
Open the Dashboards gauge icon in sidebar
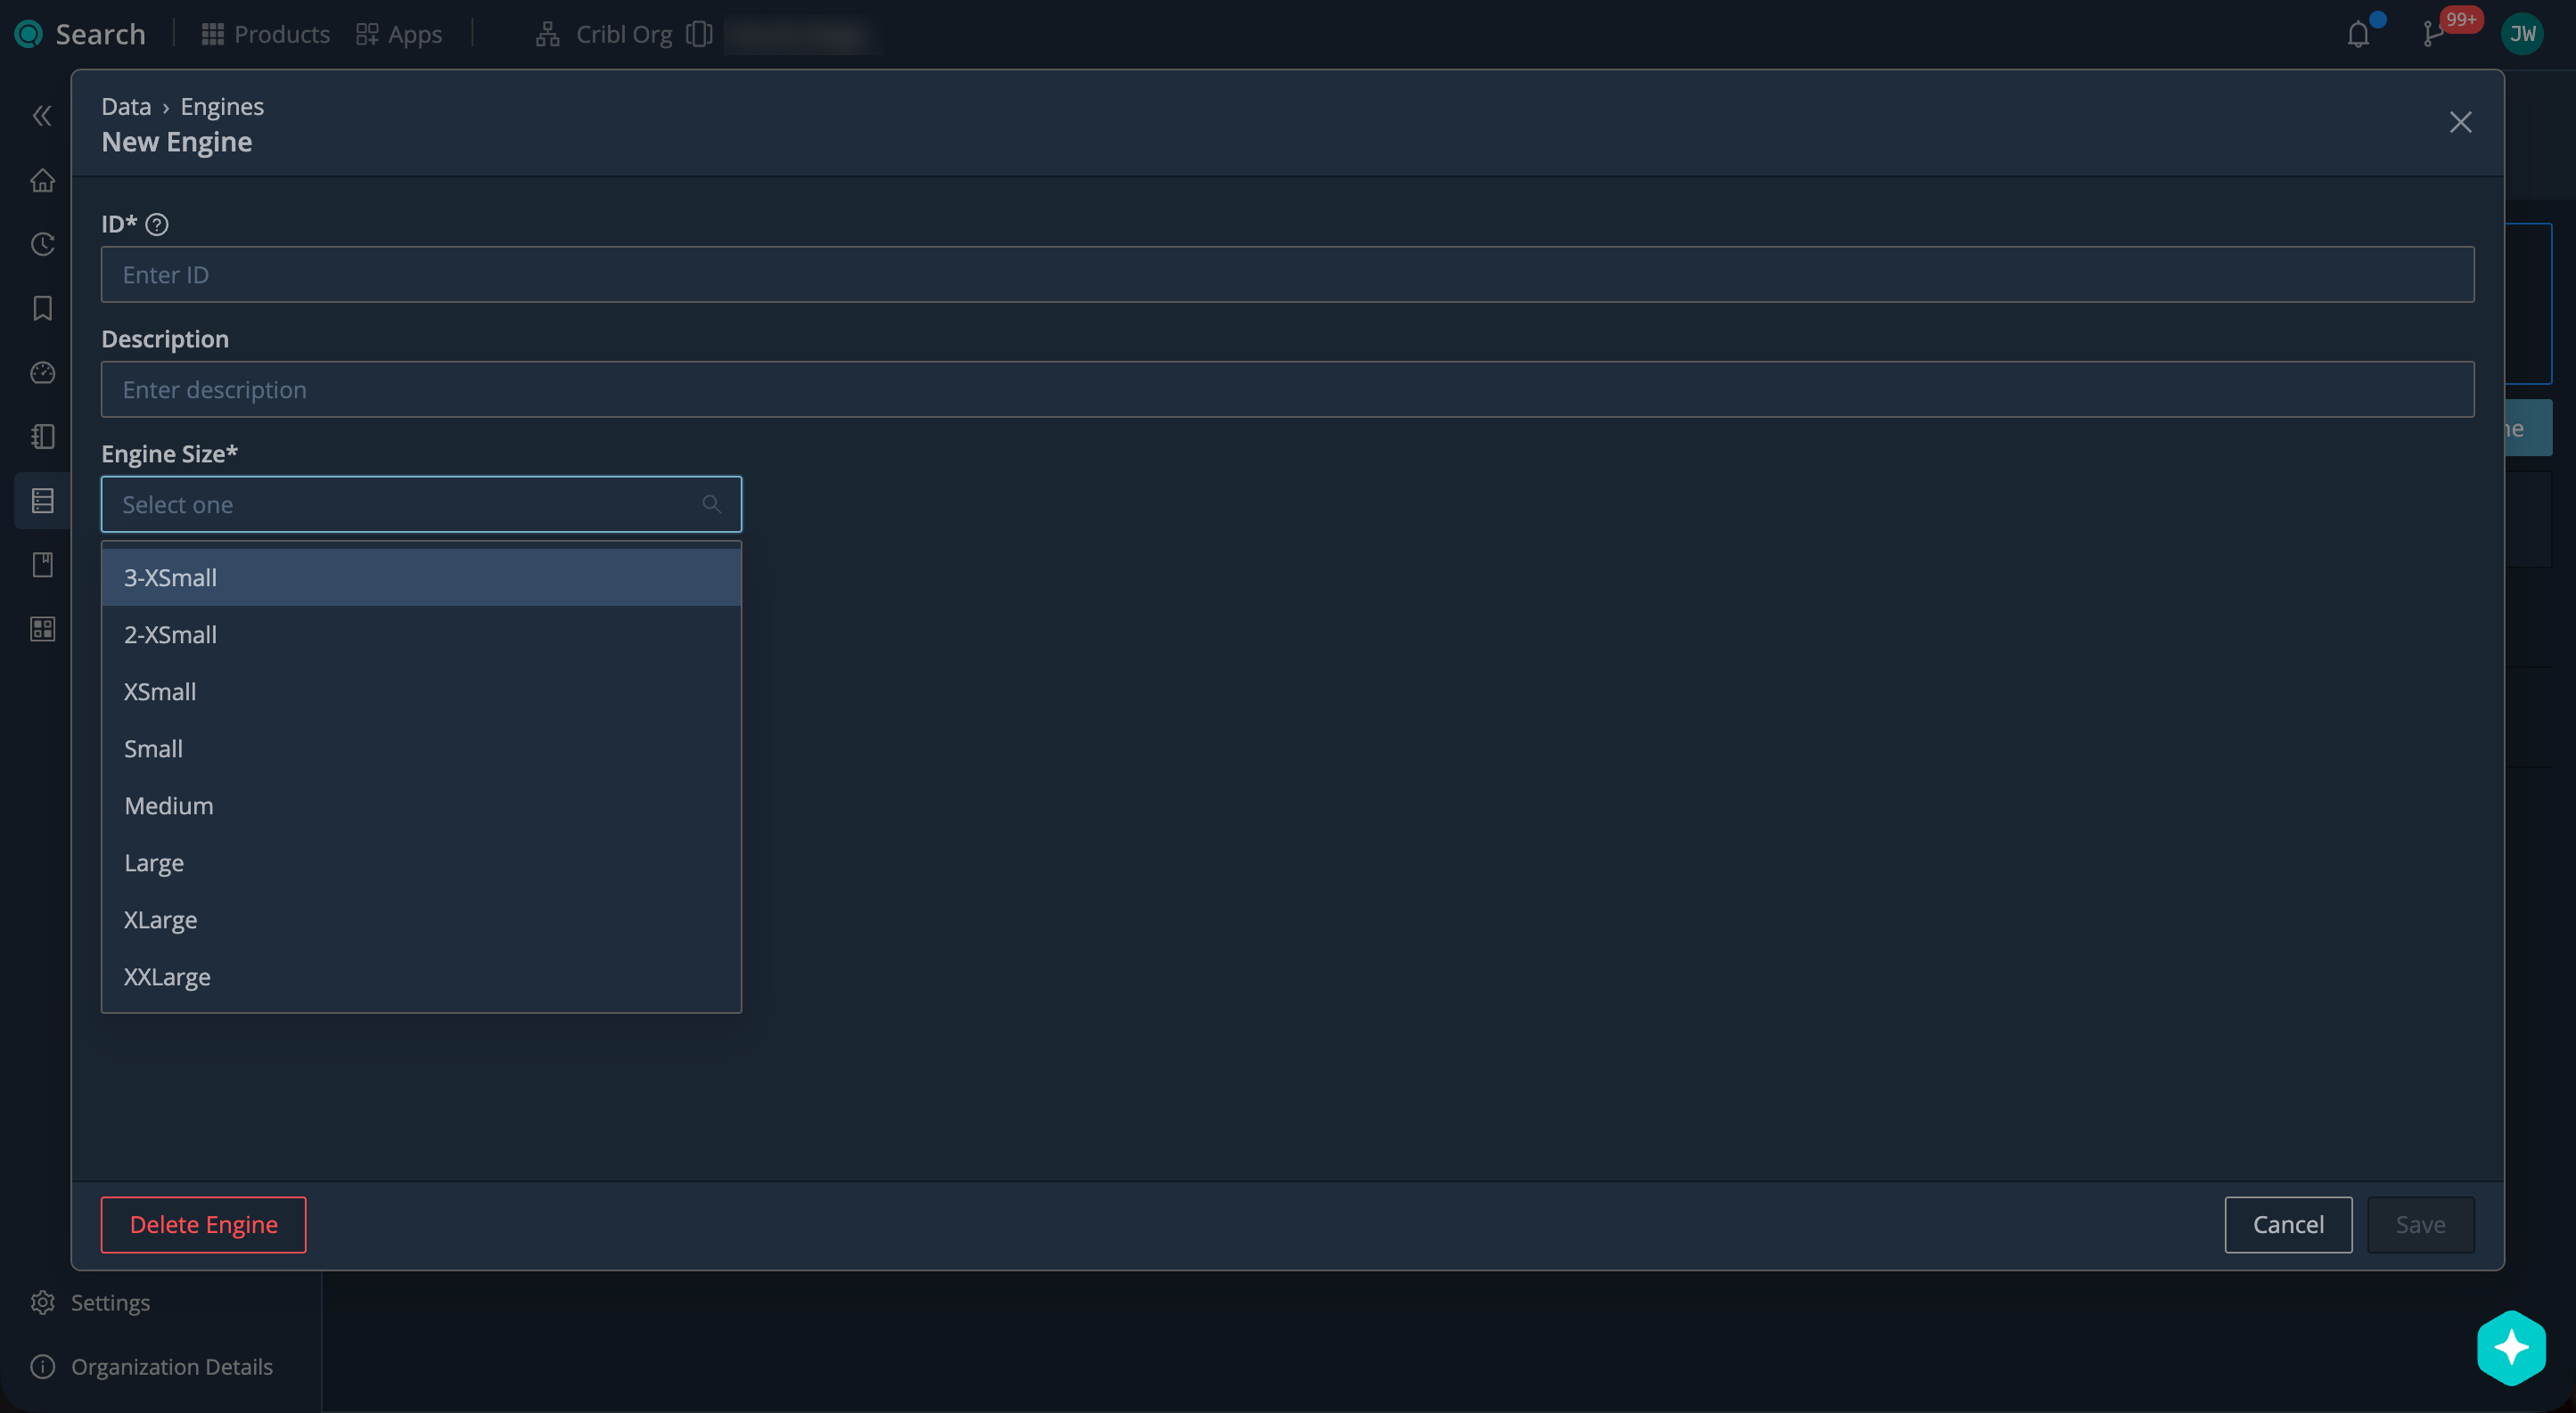pyautogui.click(x=42, y=372)
